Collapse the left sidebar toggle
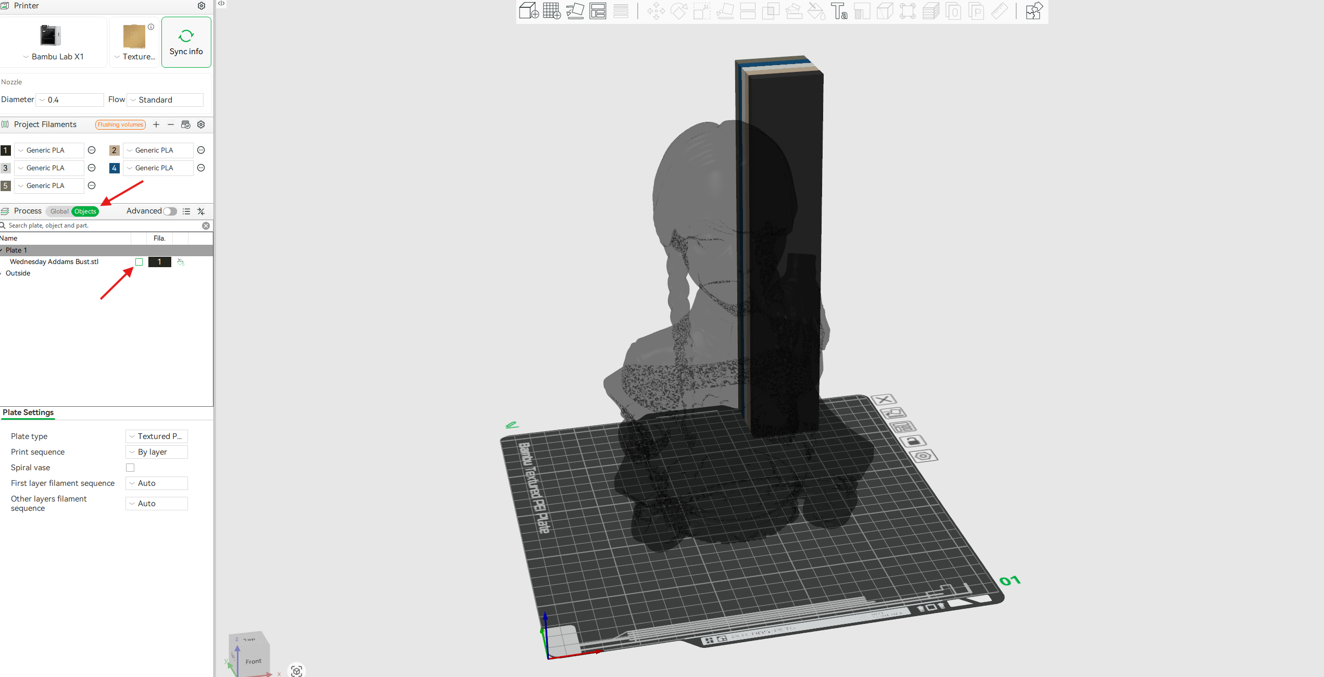The width and height of the screenshot is (1324, 677). 221,4
